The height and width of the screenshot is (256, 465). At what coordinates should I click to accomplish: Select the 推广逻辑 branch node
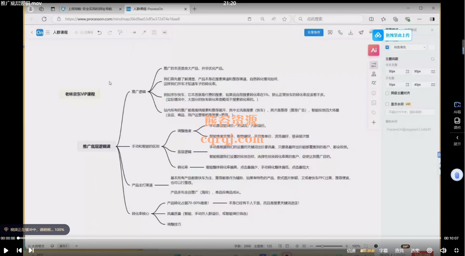coord(139,92)
